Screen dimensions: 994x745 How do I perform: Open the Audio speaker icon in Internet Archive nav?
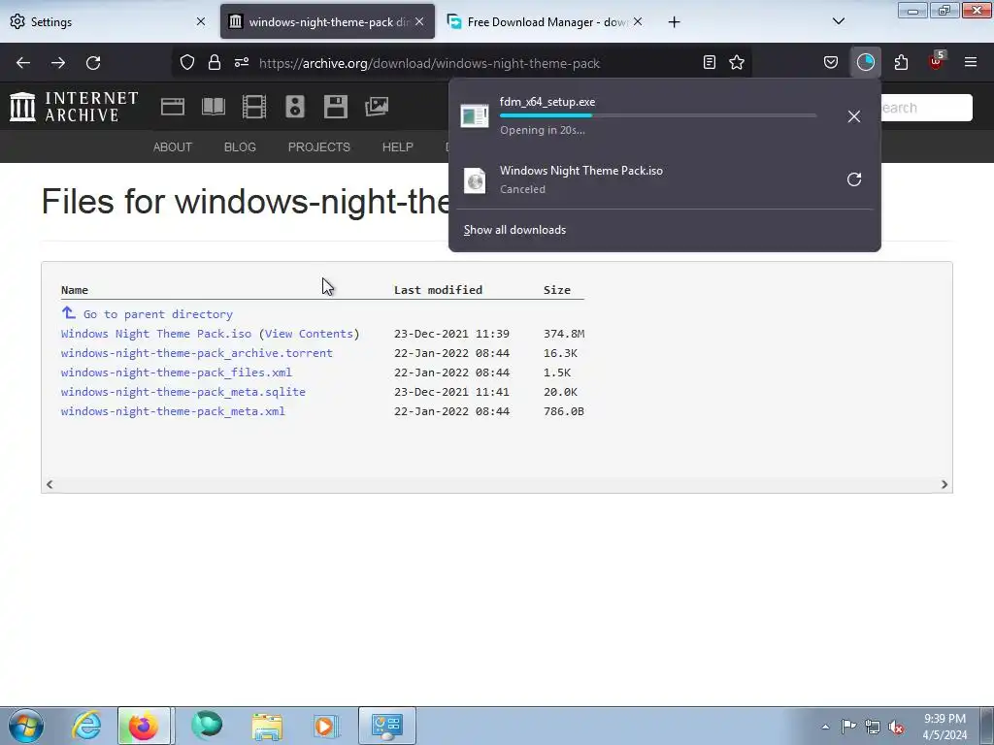(x=295, y=107)
